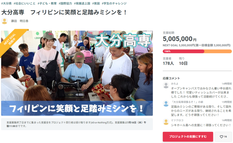This screenshot has height=143, width=233.
Task: Click the #貧困 hashtag
Action: (96, 3)
